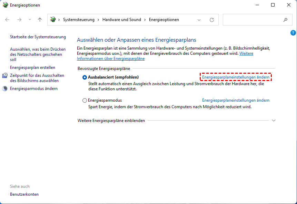Click the moon icon by Energiesparmodus ändern
The image size is (297, 204).
[x=5, y=88]
